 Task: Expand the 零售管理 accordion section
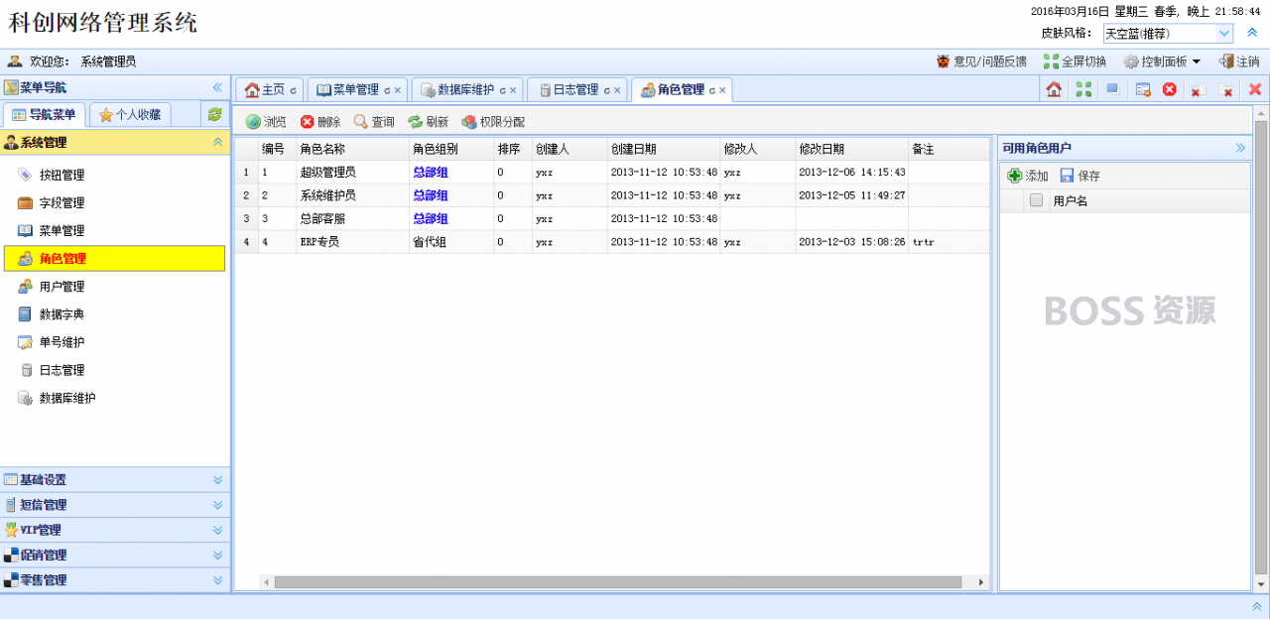[x=115, y=580]
